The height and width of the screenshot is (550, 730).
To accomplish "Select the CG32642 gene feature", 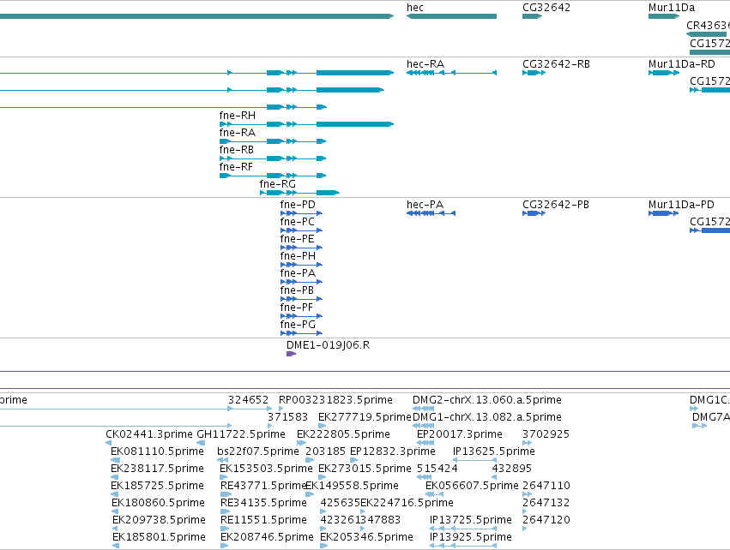I will coord(532,16).
